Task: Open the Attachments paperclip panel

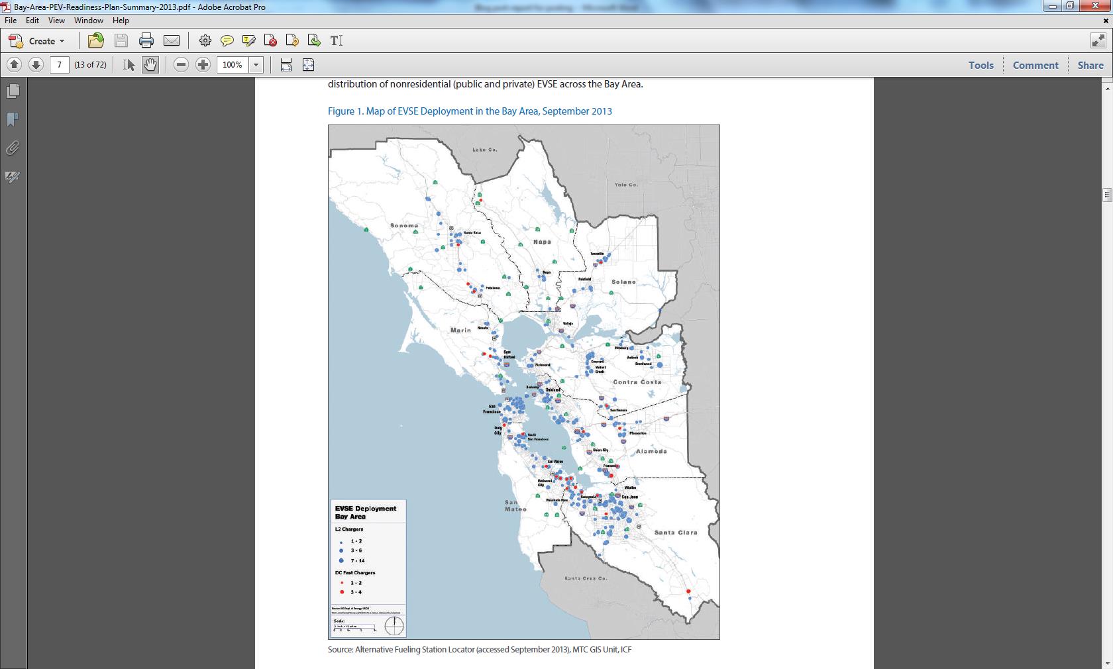Action: pyautogui.click(x=13, y=148)
